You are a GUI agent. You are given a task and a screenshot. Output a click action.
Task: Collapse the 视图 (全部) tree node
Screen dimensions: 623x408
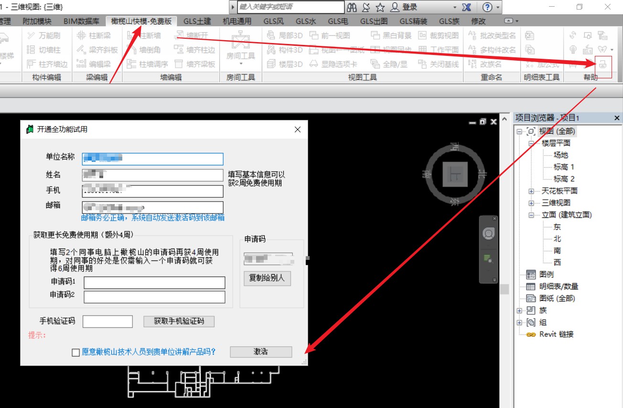coord(519,131)
